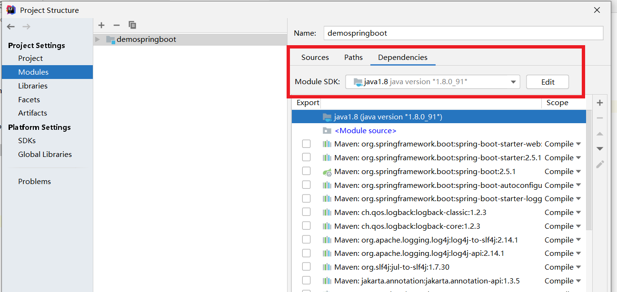
Task: Move dependency down arrow icon
Action: tap(600, 149)
